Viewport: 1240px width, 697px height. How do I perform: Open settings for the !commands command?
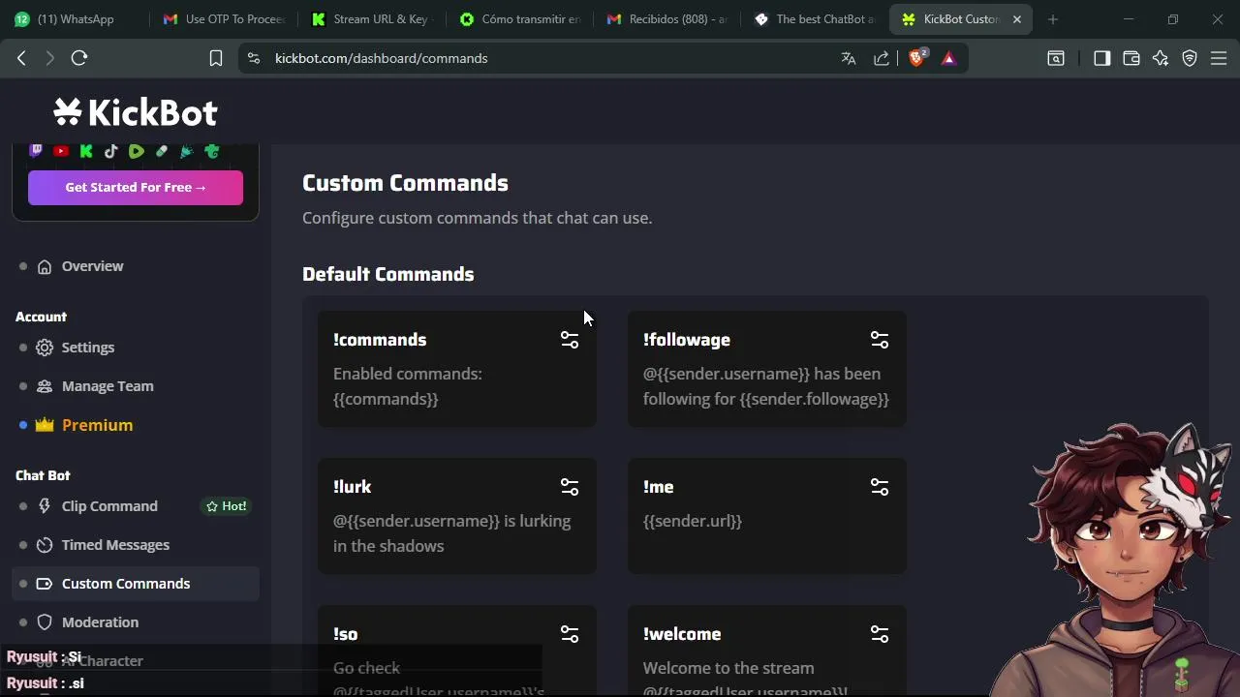click(x=570, y=340)
